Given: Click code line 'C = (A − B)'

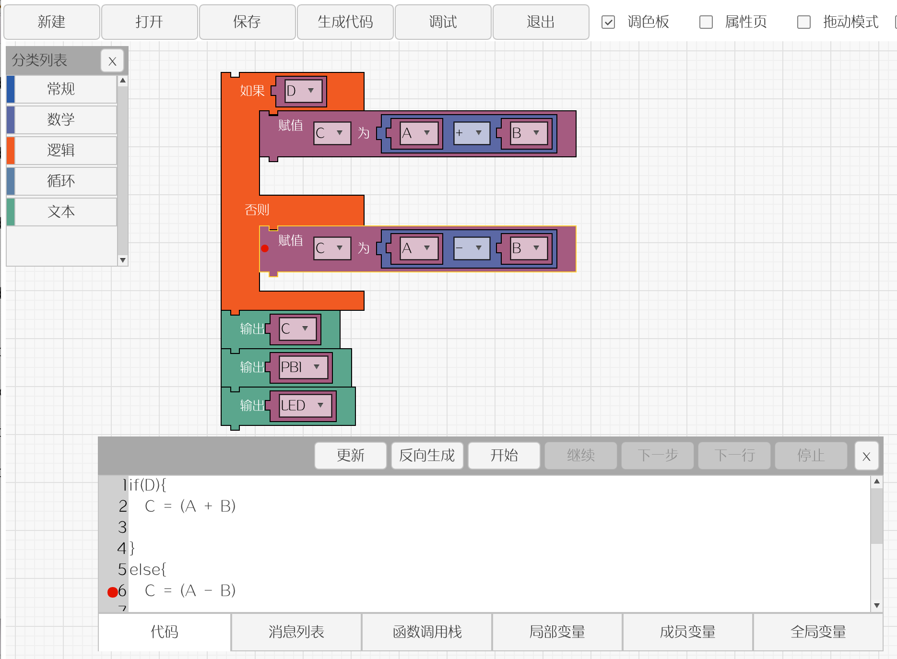Looking at the screenshot, I should [x=190, y=590].
